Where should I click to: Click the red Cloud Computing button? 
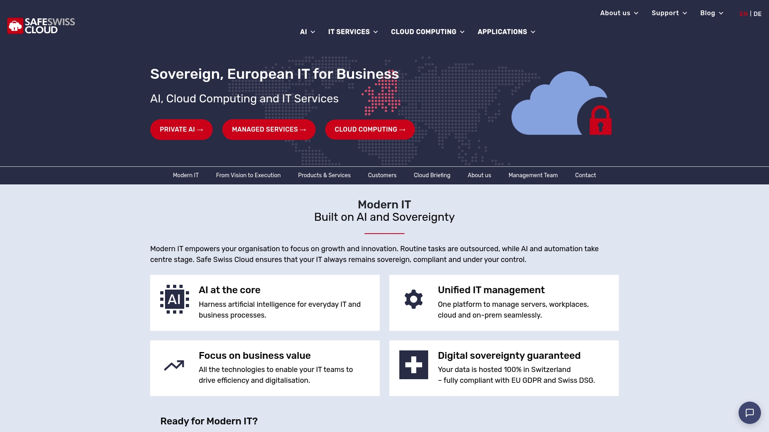click(370, 130)
